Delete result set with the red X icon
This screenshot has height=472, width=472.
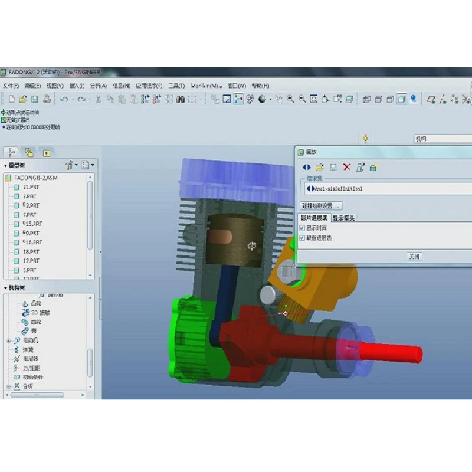coord(347,167)
